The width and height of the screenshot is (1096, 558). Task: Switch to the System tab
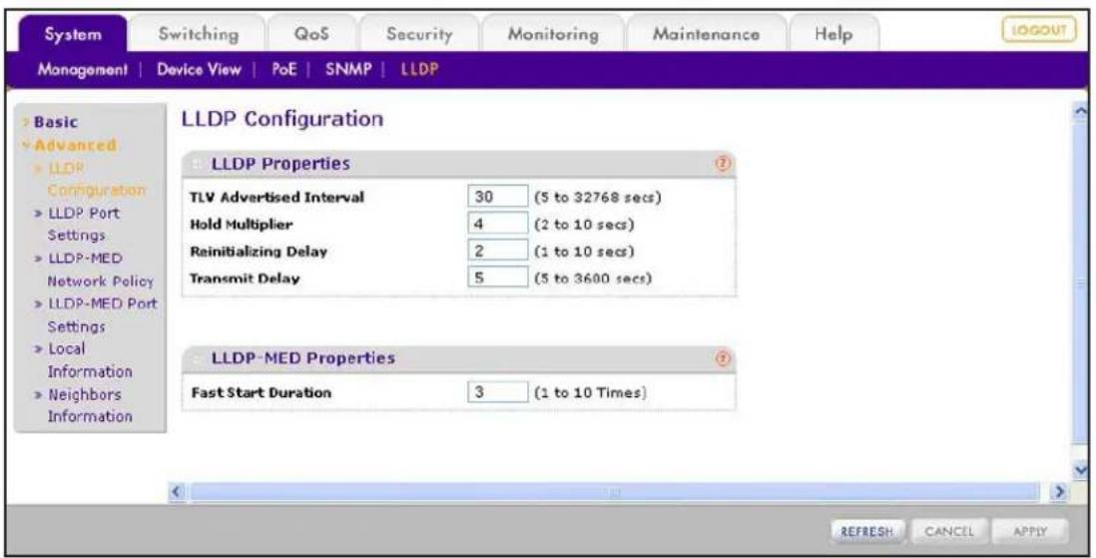[73, 34]
